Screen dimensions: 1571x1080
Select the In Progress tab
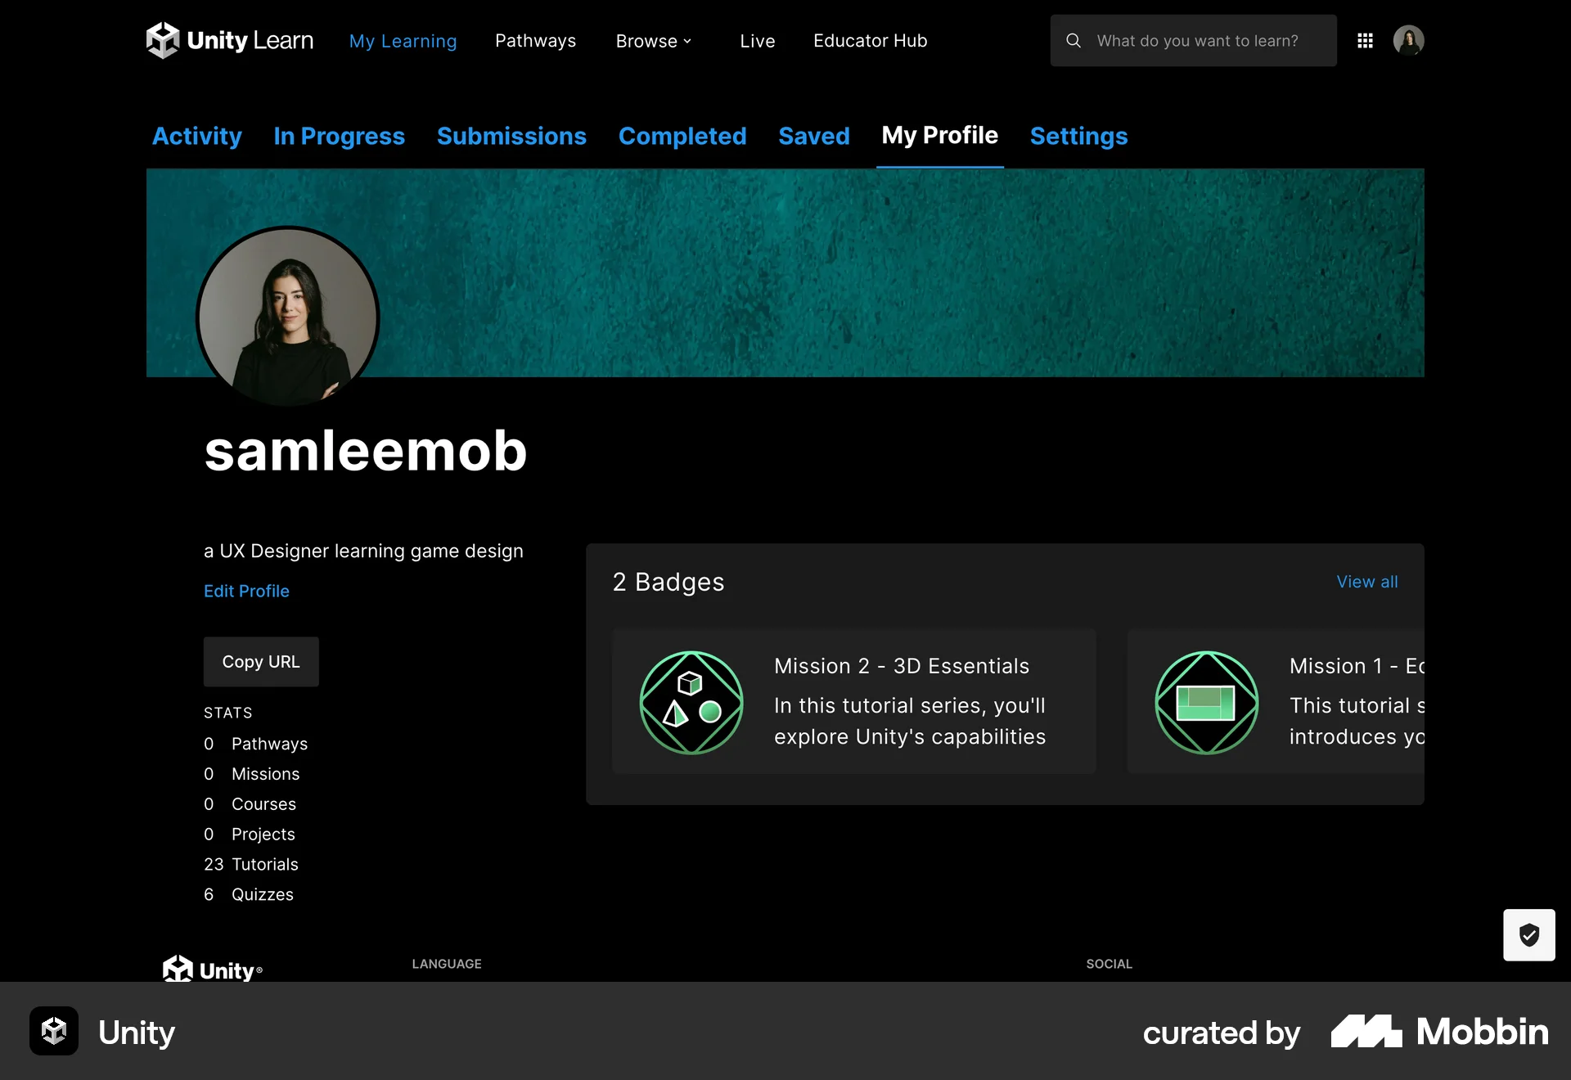coord(339,136)
